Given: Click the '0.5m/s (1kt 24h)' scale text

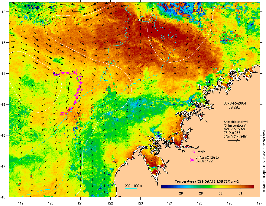Looking at the screenshot, I should tap(235, 136).
